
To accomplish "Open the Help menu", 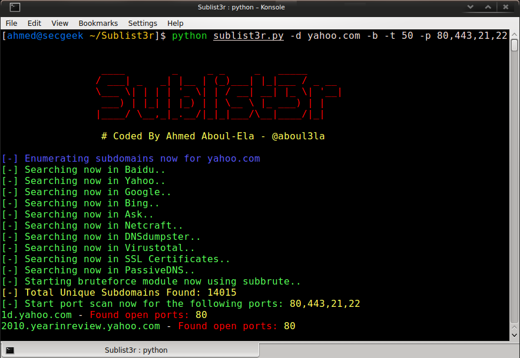I will point(175,23).
